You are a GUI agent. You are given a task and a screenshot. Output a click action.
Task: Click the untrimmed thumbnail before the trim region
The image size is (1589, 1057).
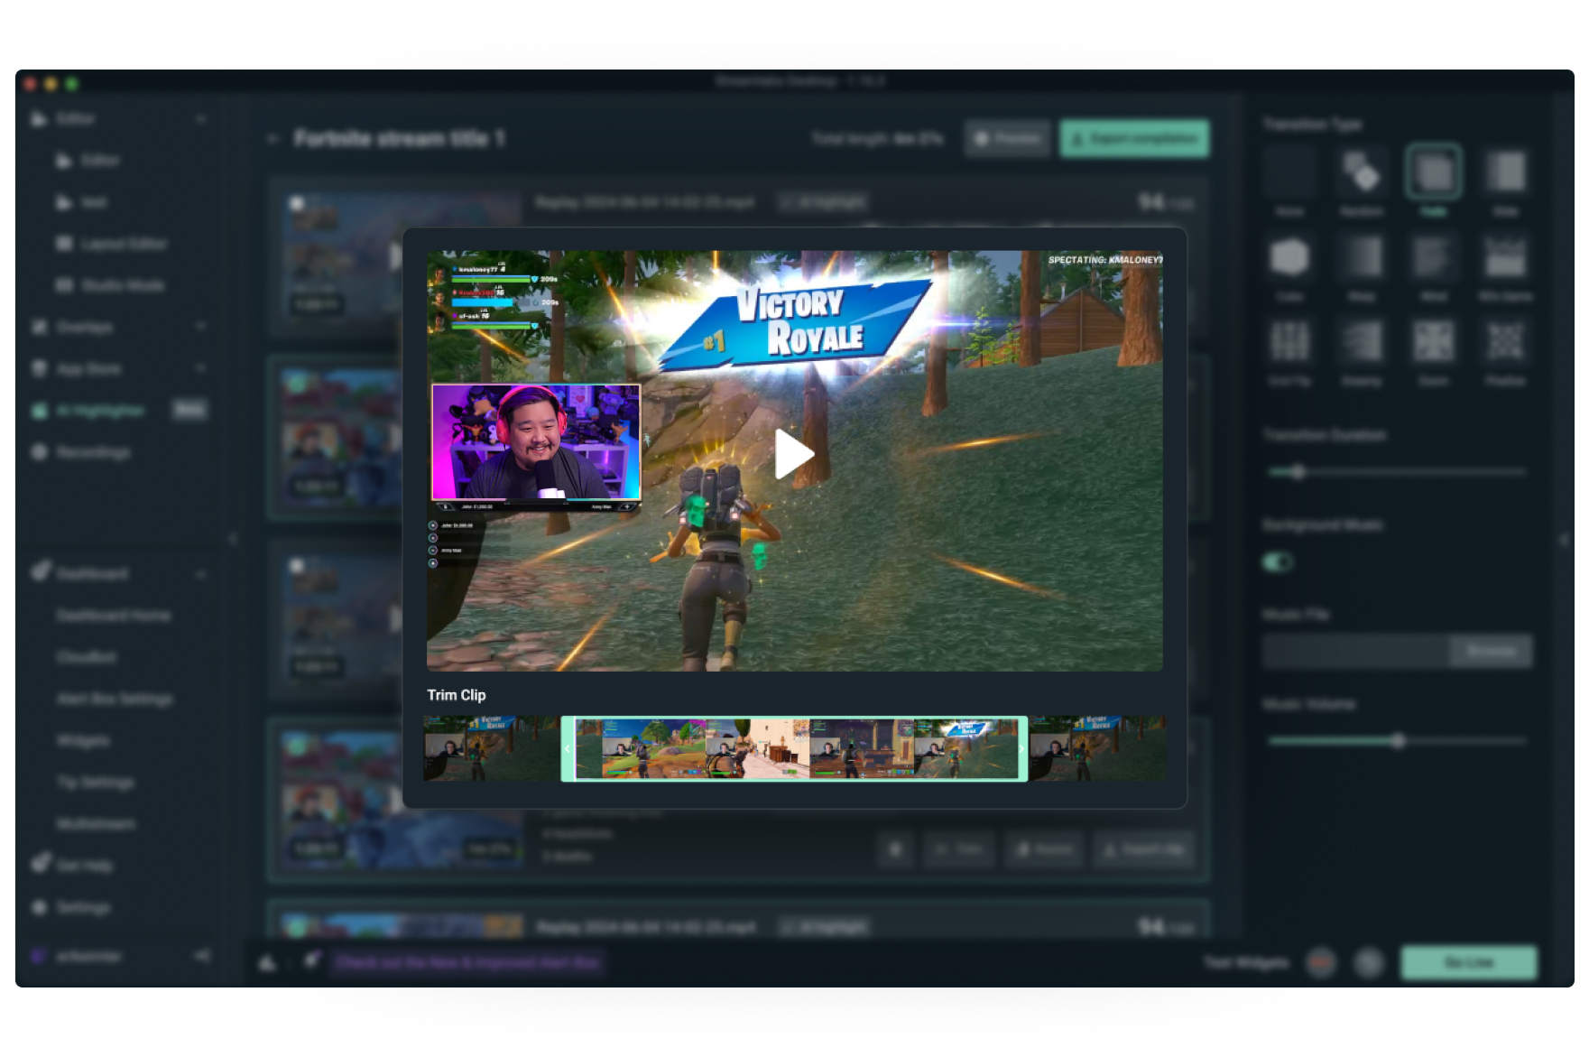click(x=492, y=748)
